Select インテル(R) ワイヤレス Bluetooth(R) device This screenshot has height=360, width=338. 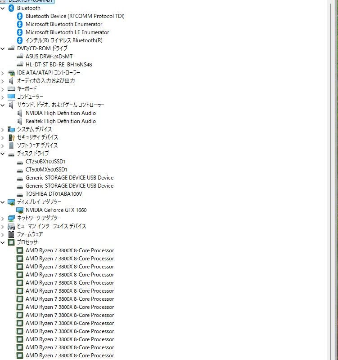click(64, 40)
